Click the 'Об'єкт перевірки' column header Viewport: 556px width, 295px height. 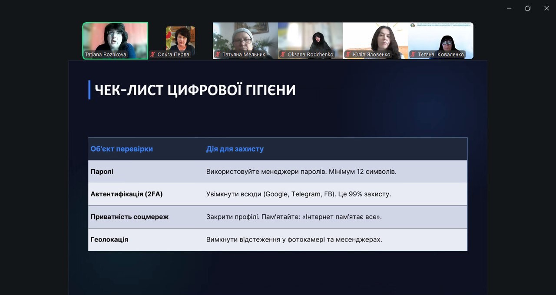click(122, 149)
